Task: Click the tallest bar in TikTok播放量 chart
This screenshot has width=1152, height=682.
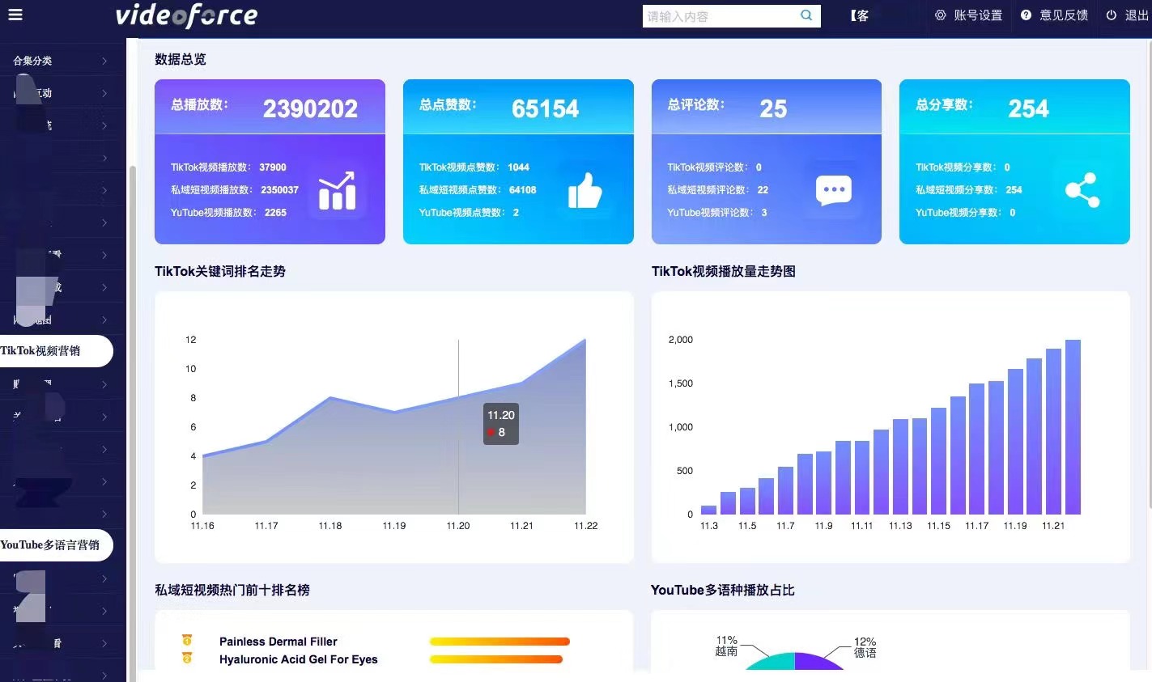Action: (x=1073, y=427)
